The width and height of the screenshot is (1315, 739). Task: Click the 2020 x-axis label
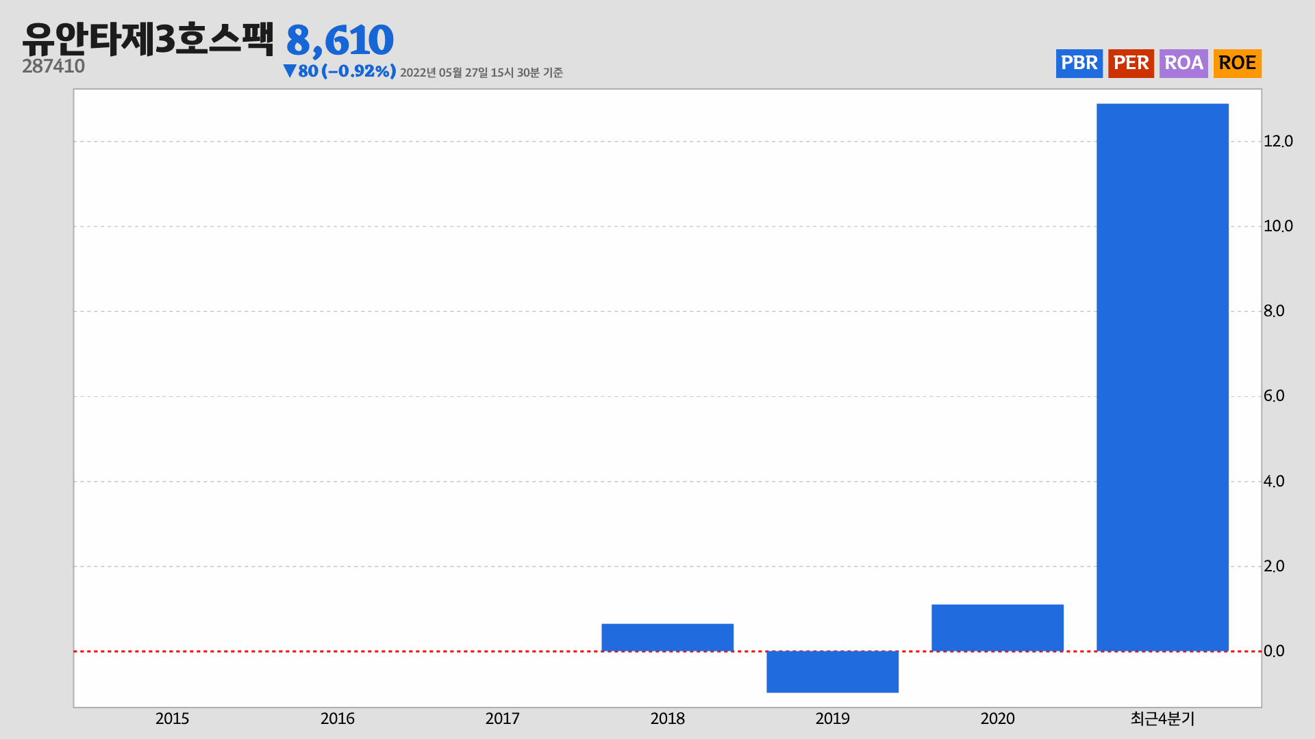tap(997, 718)
